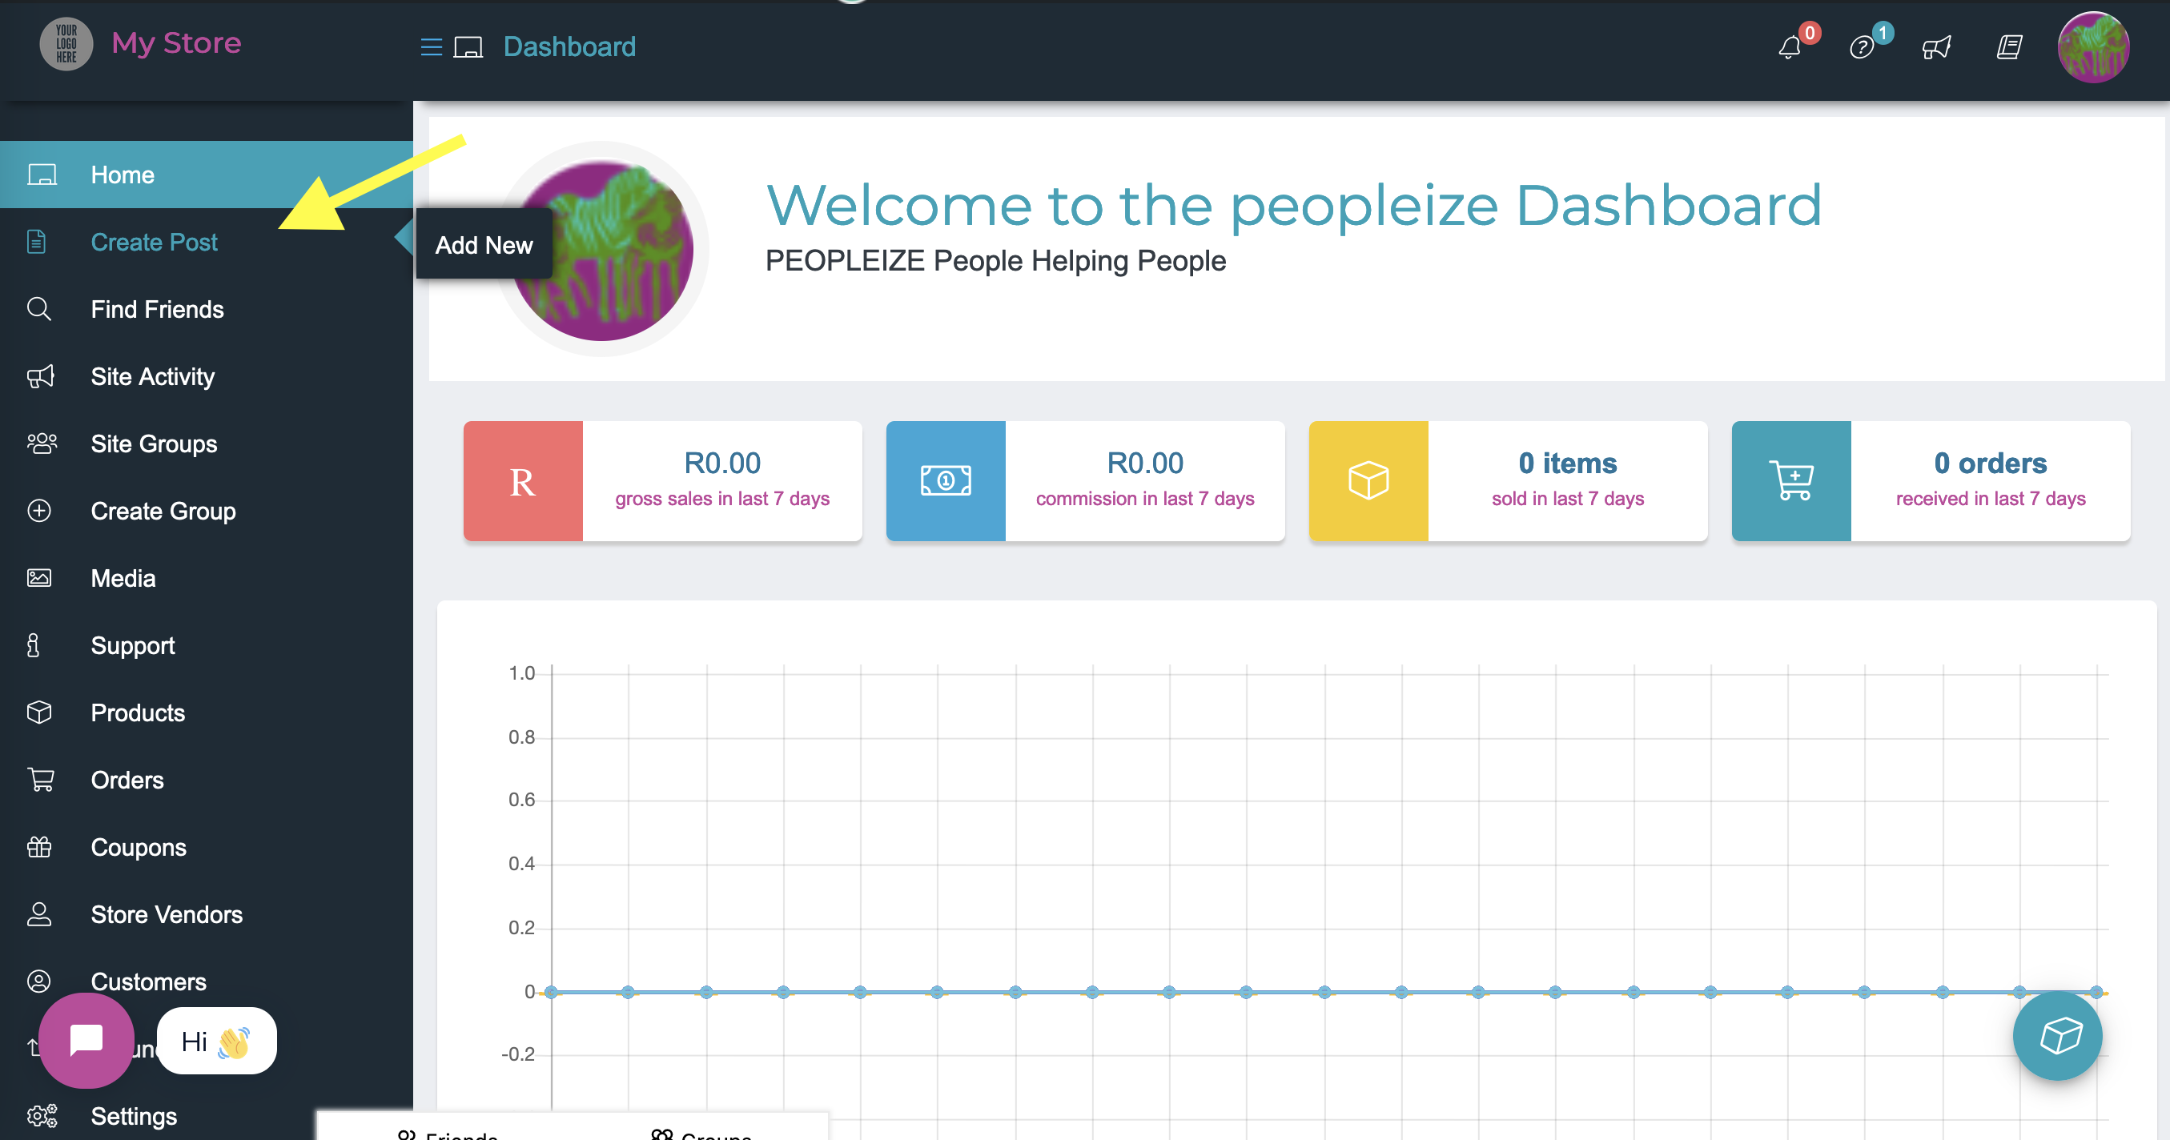Collapse sidebar via teal arrow by Create Post

coord(405,239)
